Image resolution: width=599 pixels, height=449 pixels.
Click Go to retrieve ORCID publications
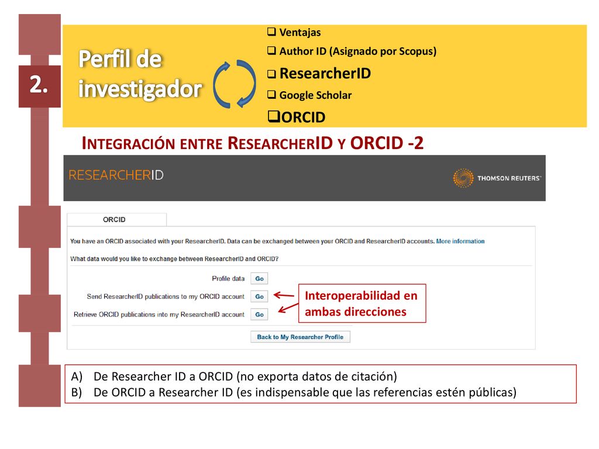(x=259, y=314)
